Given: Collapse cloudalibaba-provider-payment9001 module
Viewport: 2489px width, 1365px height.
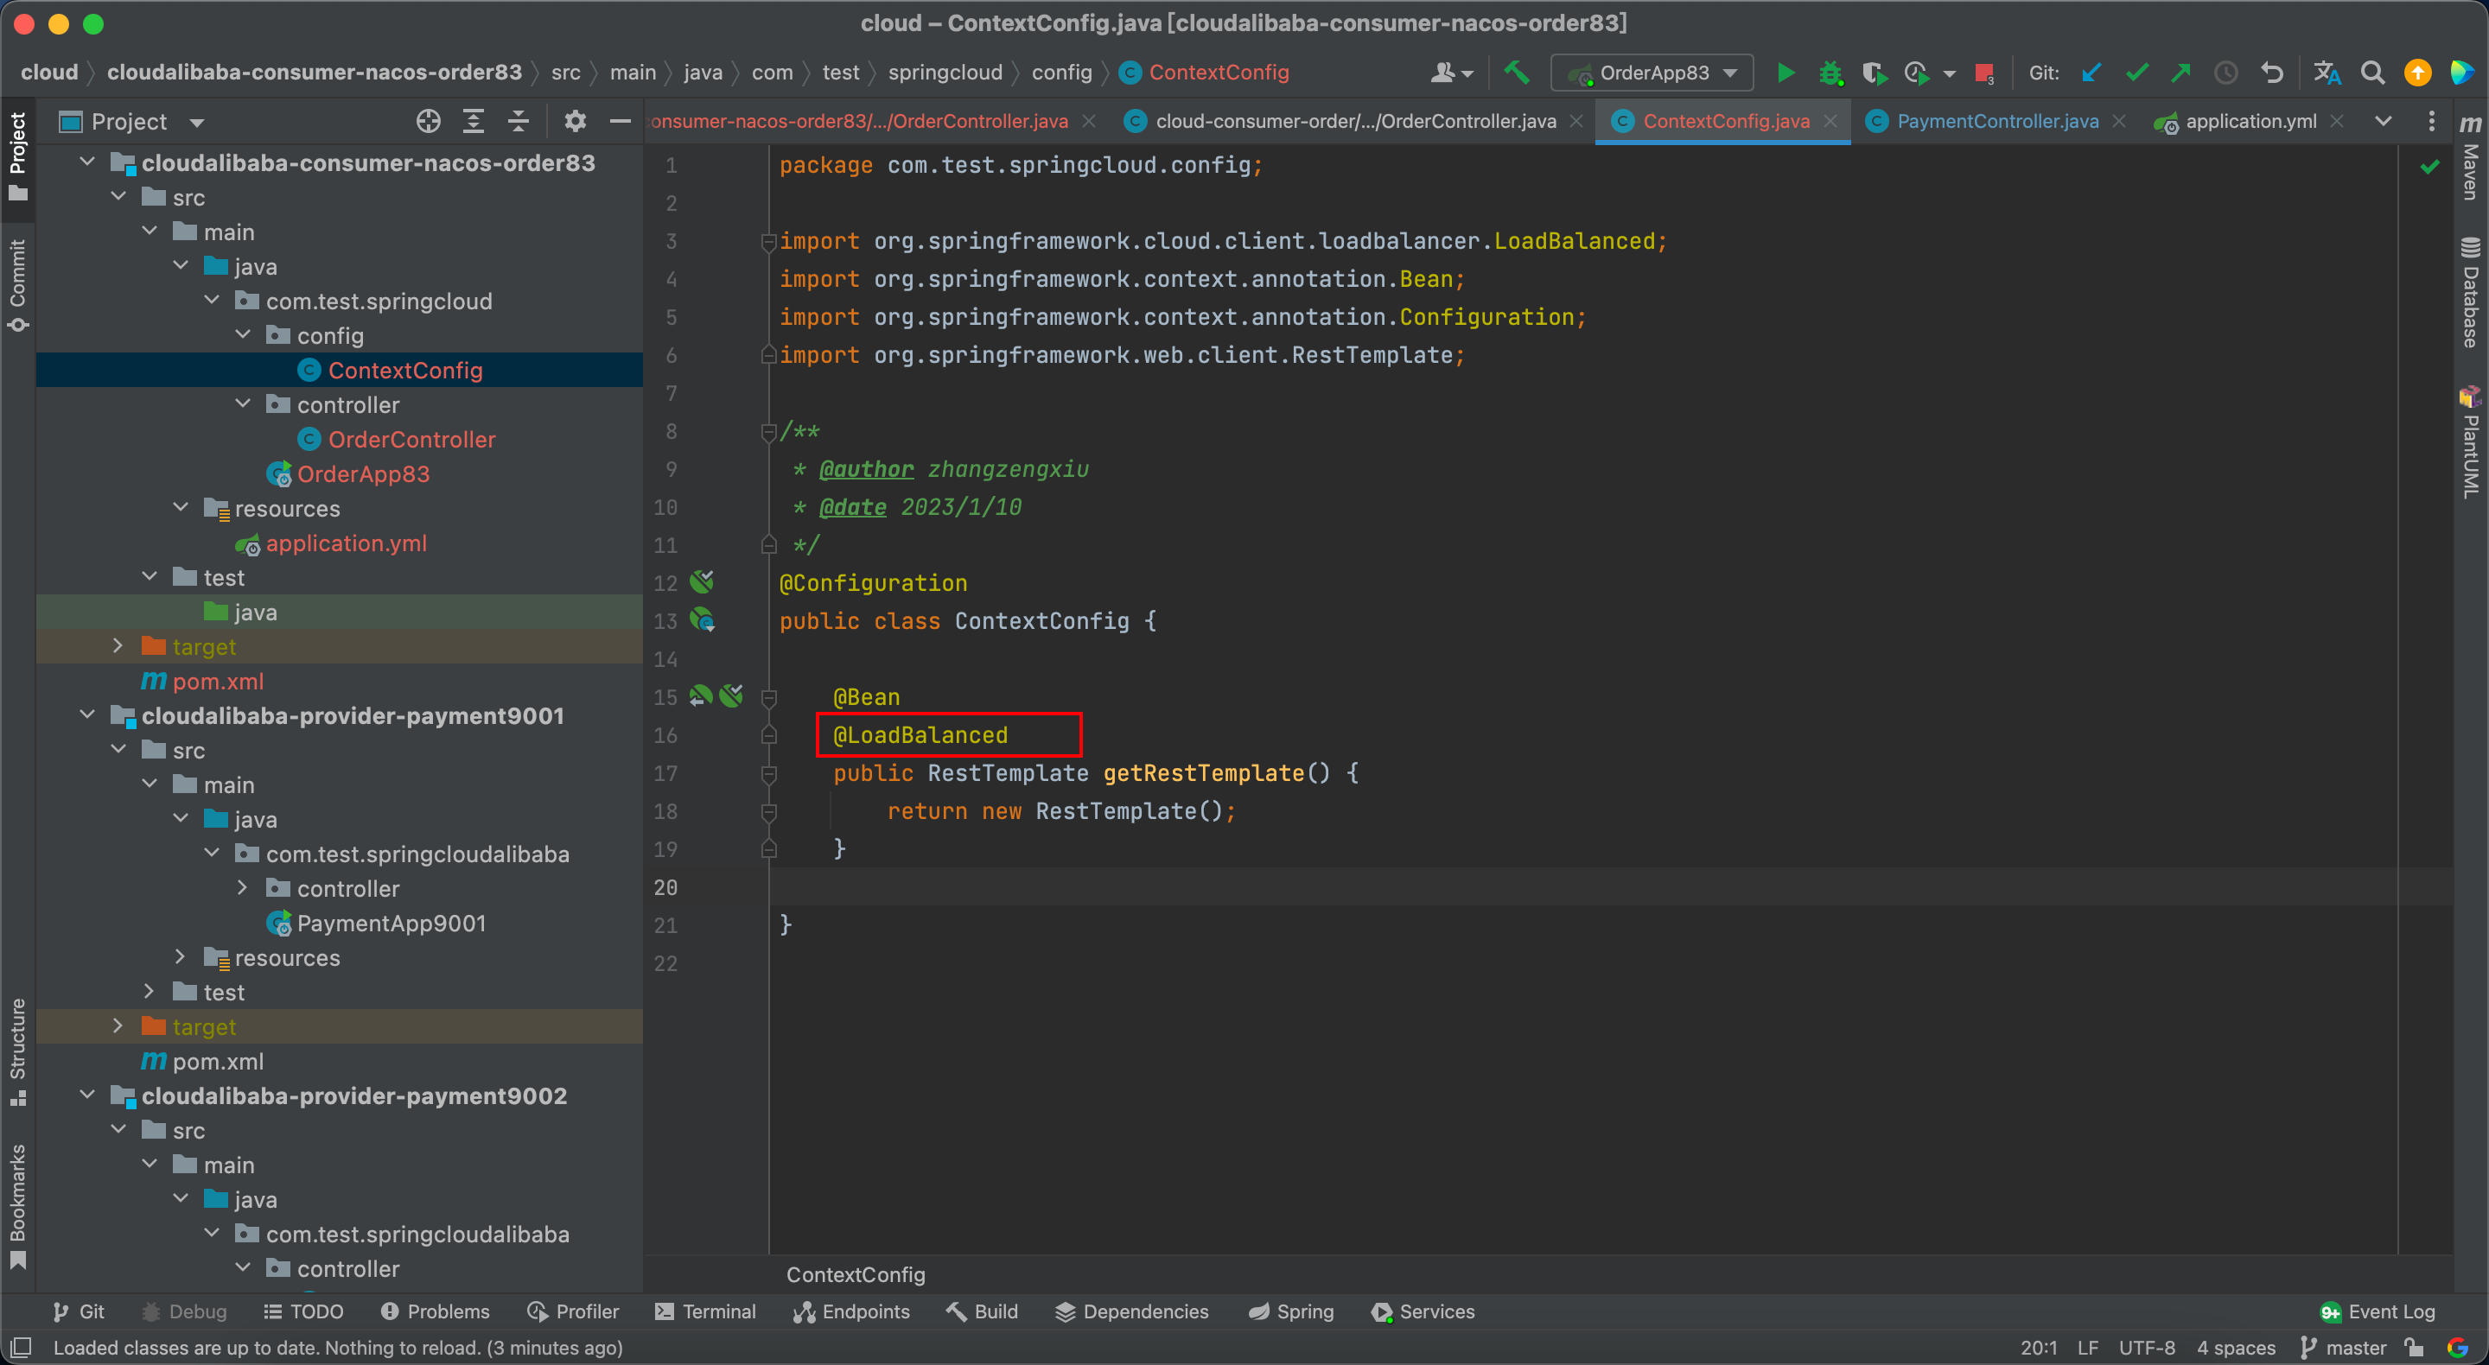Looking at the screenshot, I should click(x=87, y=716).
